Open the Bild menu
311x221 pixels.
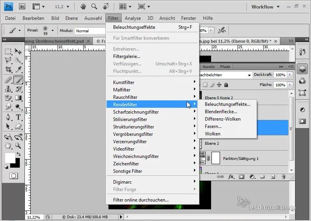point(55,18)
